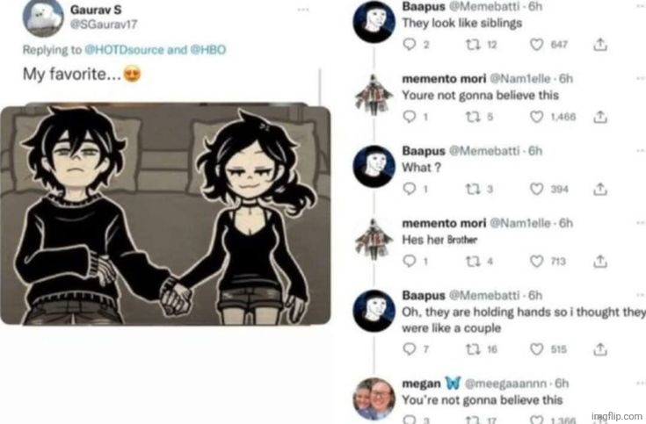The image size is (646, 424).
Task: Open the @HBO mention link
Action: pos(207,50)
